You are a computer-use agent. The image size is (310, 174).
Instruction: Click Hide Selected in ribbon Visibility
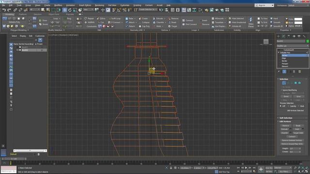[236, 18]
